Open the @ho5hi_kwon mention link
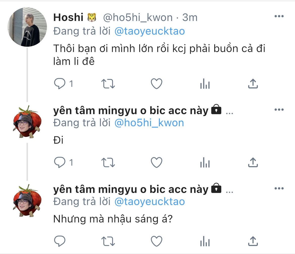The width and height of the screenshot is (295, 254). 149,123
